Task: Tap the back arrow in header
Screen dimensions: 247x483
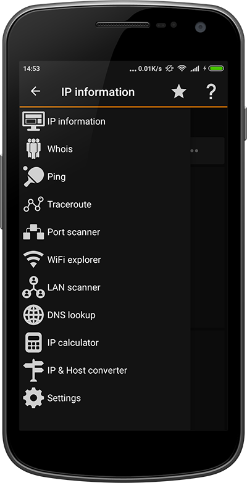Action: 35,91
